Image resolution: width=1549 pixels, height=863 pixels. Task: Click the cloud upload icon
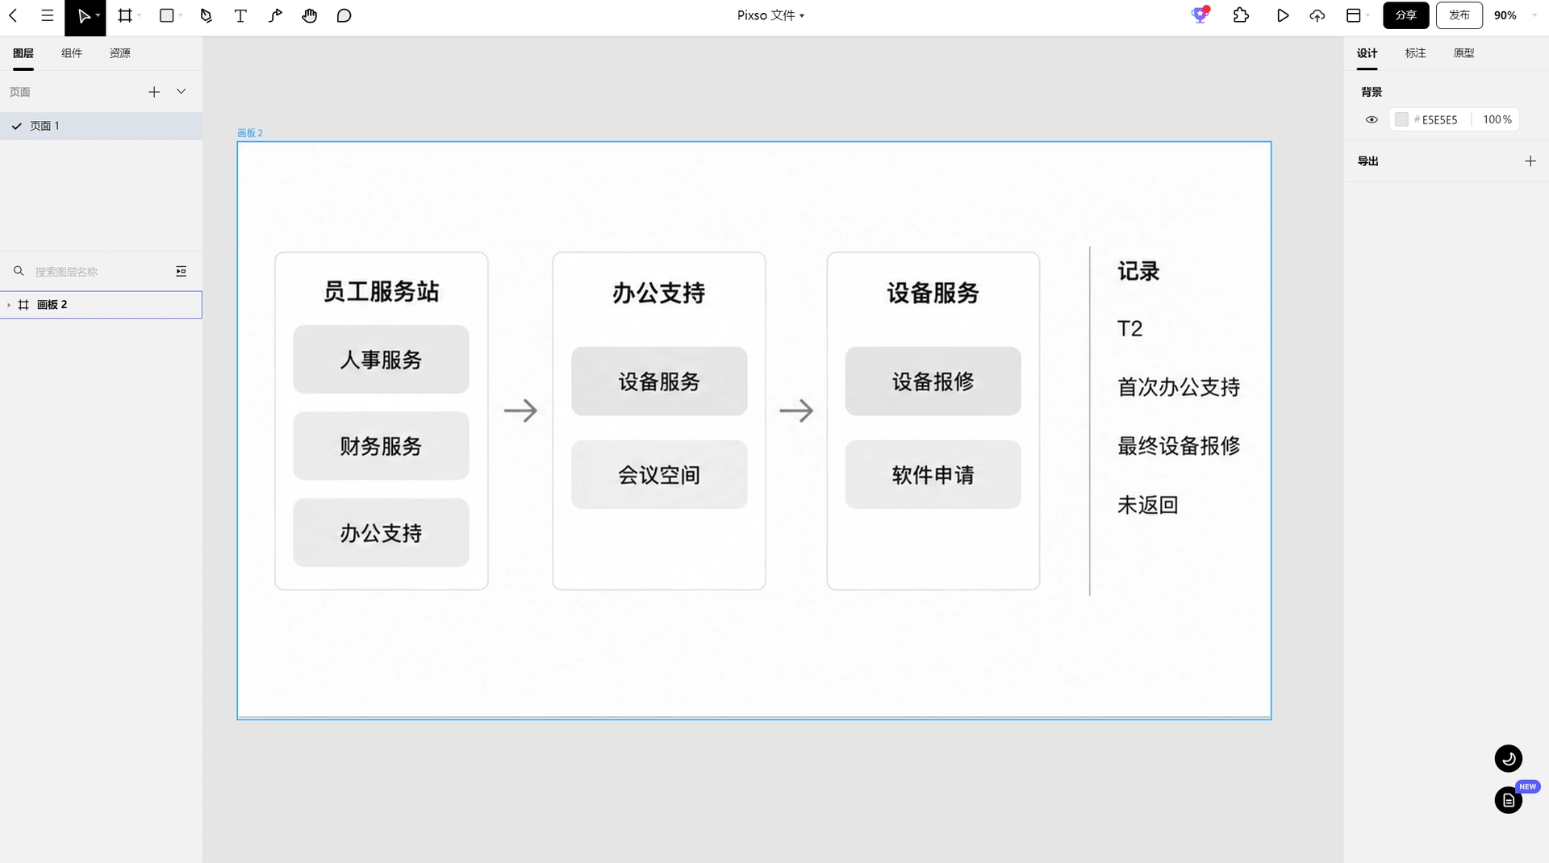[1317, 15]
